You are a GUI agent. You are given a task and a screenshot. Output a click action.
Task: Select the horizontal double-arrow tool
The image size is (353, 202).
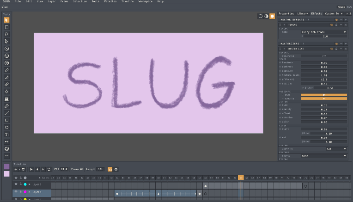[6, 141]
